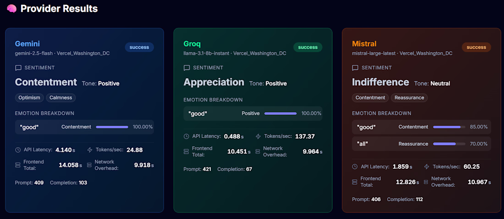Click the Completion: 112 token count
Viewport: 504px width, 219px height.
[405, 199]
